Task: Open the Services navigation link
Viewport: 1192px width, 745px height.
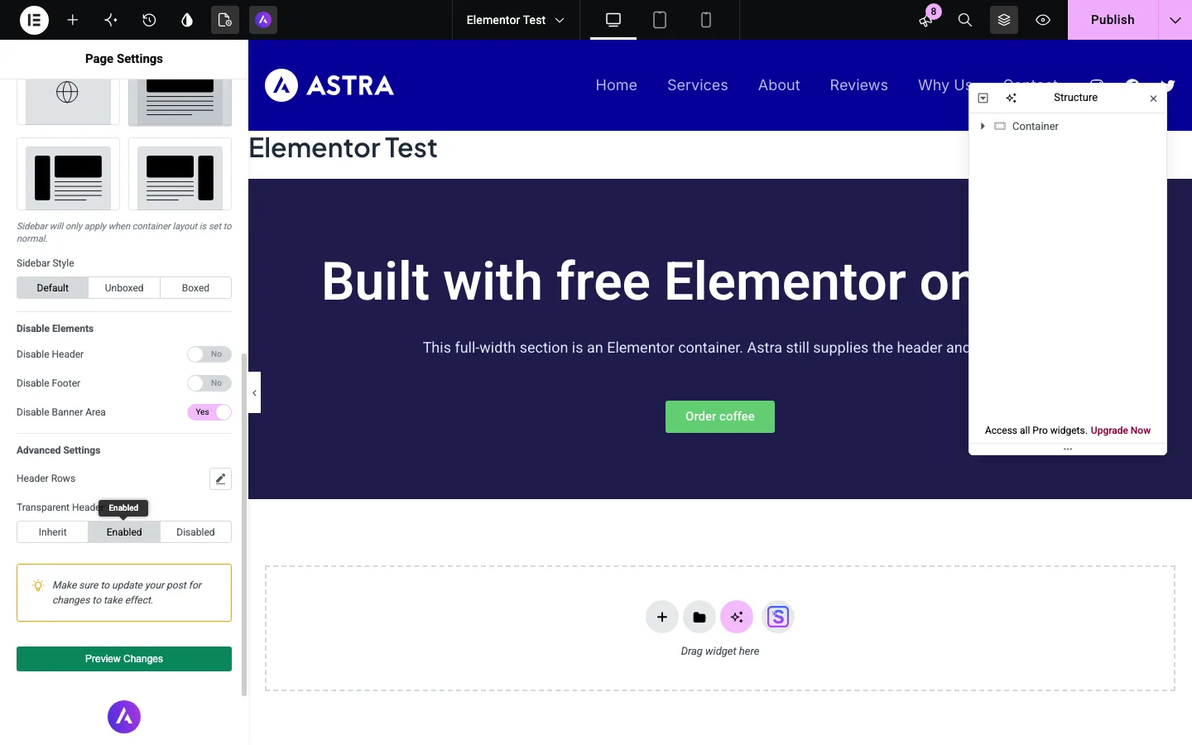Action: 698,85
